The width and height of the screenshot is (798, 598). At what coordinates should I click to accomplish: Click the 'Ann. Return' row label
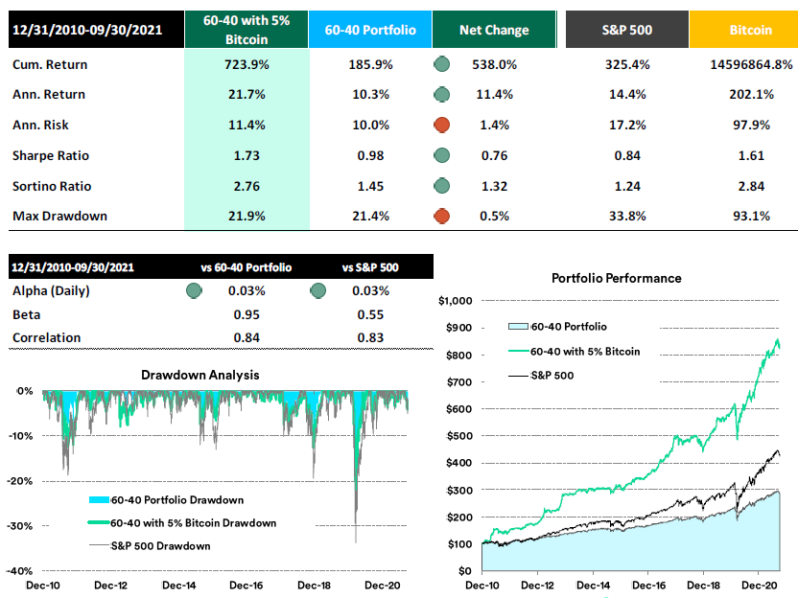tap(49, 95)
